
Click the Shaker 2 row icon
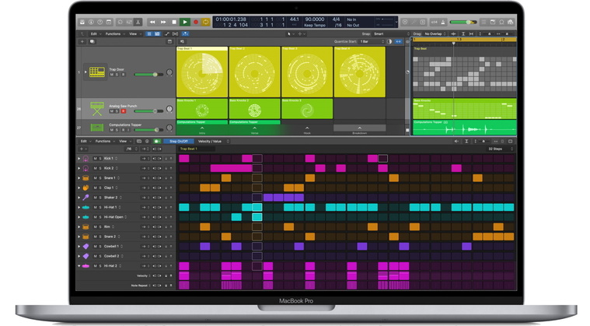pos(86,198)
